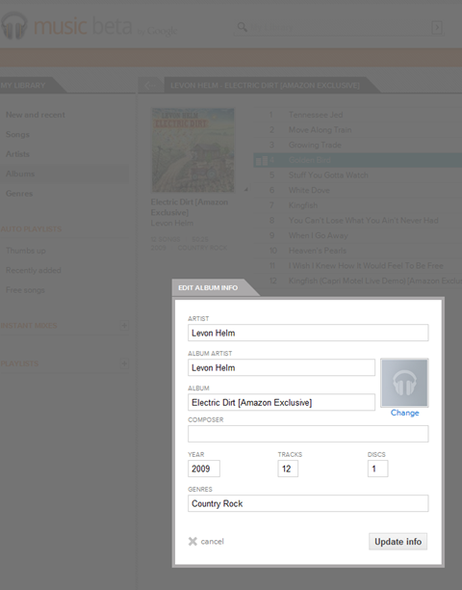Click the X icon beside cancel
This screenshot has height=590, width=462.
(192, 542)
